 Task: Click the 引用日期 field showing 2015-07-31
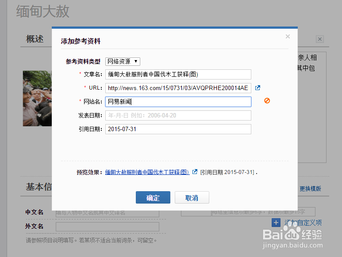click(178, 129)
